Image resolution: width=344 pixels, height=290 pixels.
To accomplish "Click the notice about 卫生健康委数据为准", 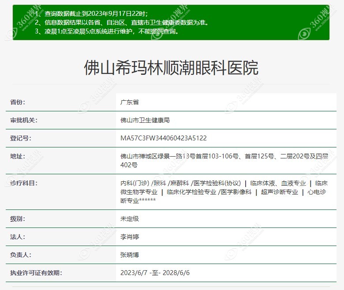I will 122,22.
